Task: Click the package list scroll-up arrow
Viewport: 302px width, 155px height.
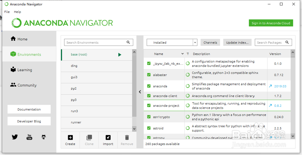Action: click(x=293, y=52)
